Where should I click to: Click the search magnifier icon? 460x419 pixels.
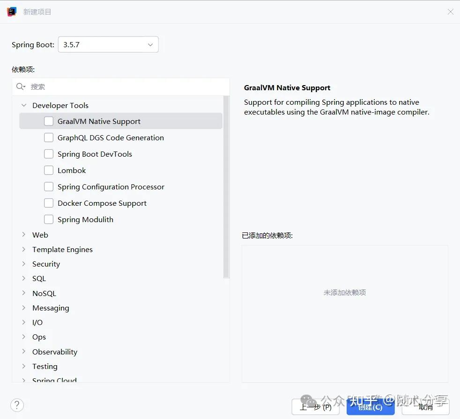[x=21, y=87]
